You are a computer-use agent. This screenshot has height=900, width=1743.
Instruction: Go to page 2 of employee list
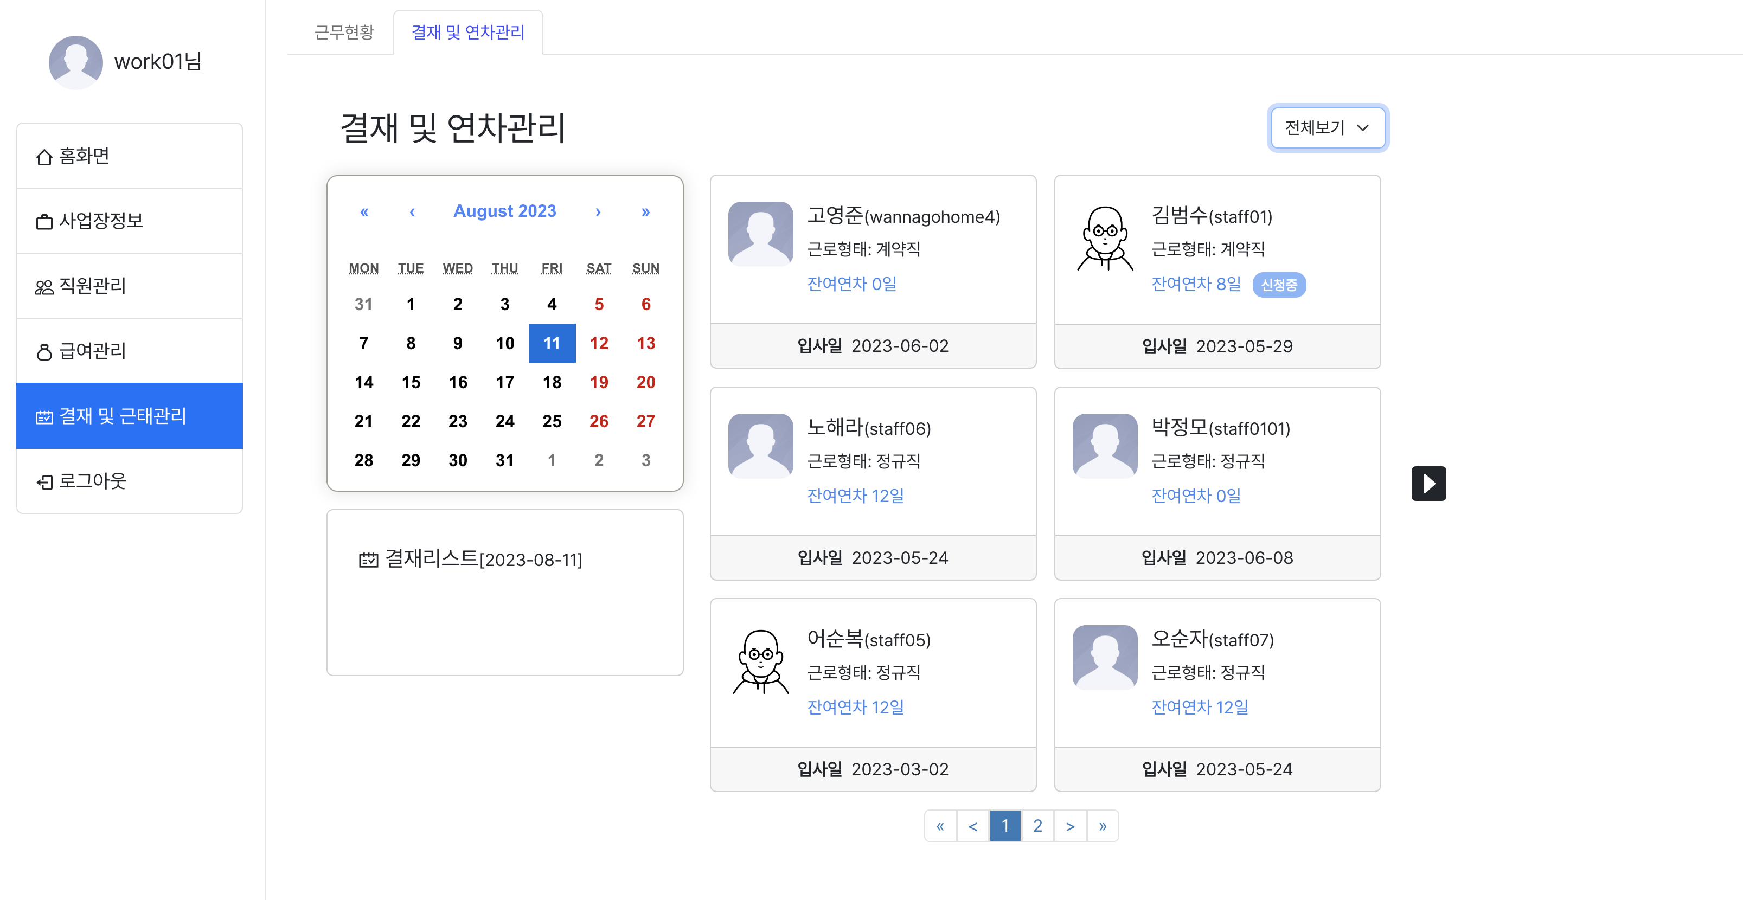tap(1037, 826)
